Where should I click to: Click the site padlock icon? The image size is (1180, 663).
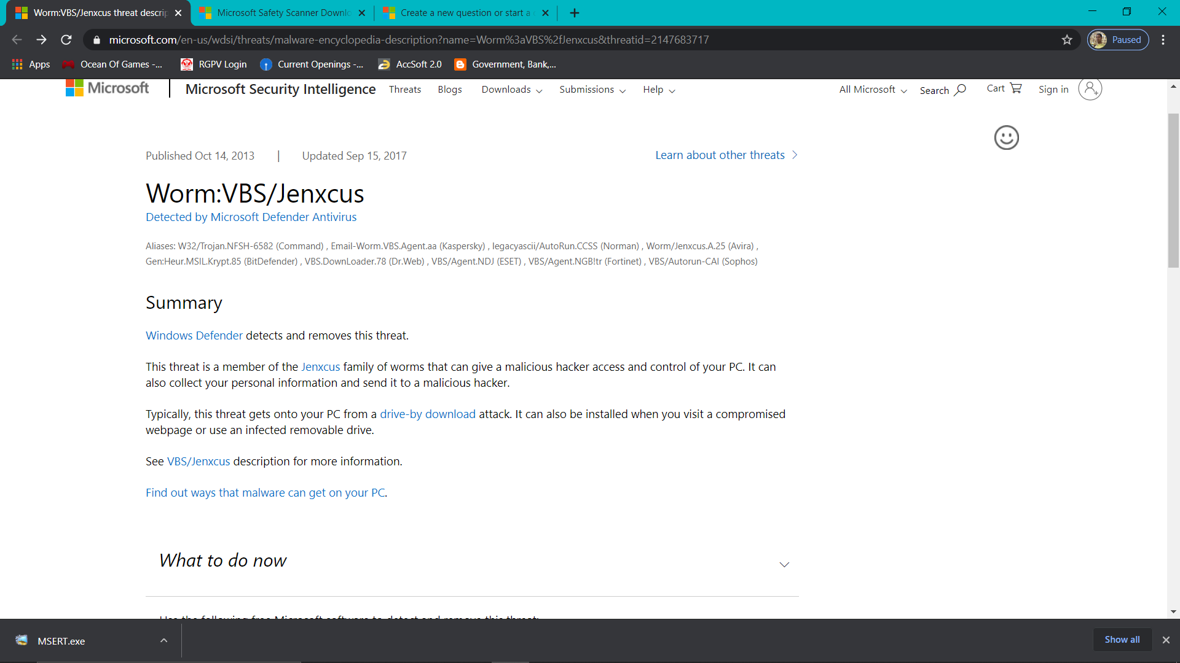[x=96, y=40]
